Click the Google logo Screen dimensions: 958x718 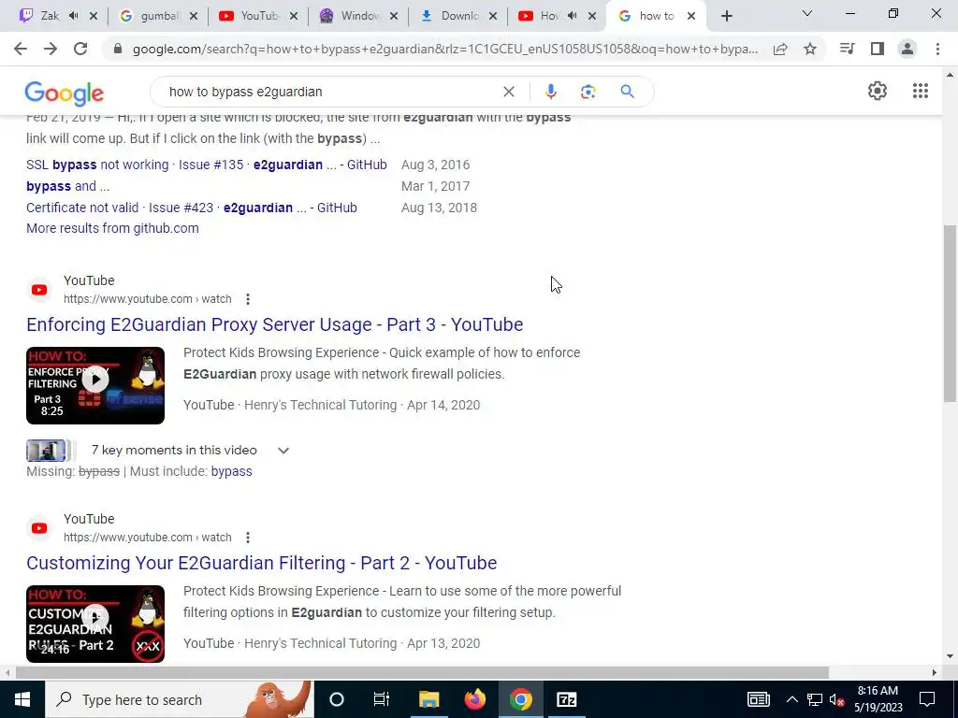tap(65, 93)
